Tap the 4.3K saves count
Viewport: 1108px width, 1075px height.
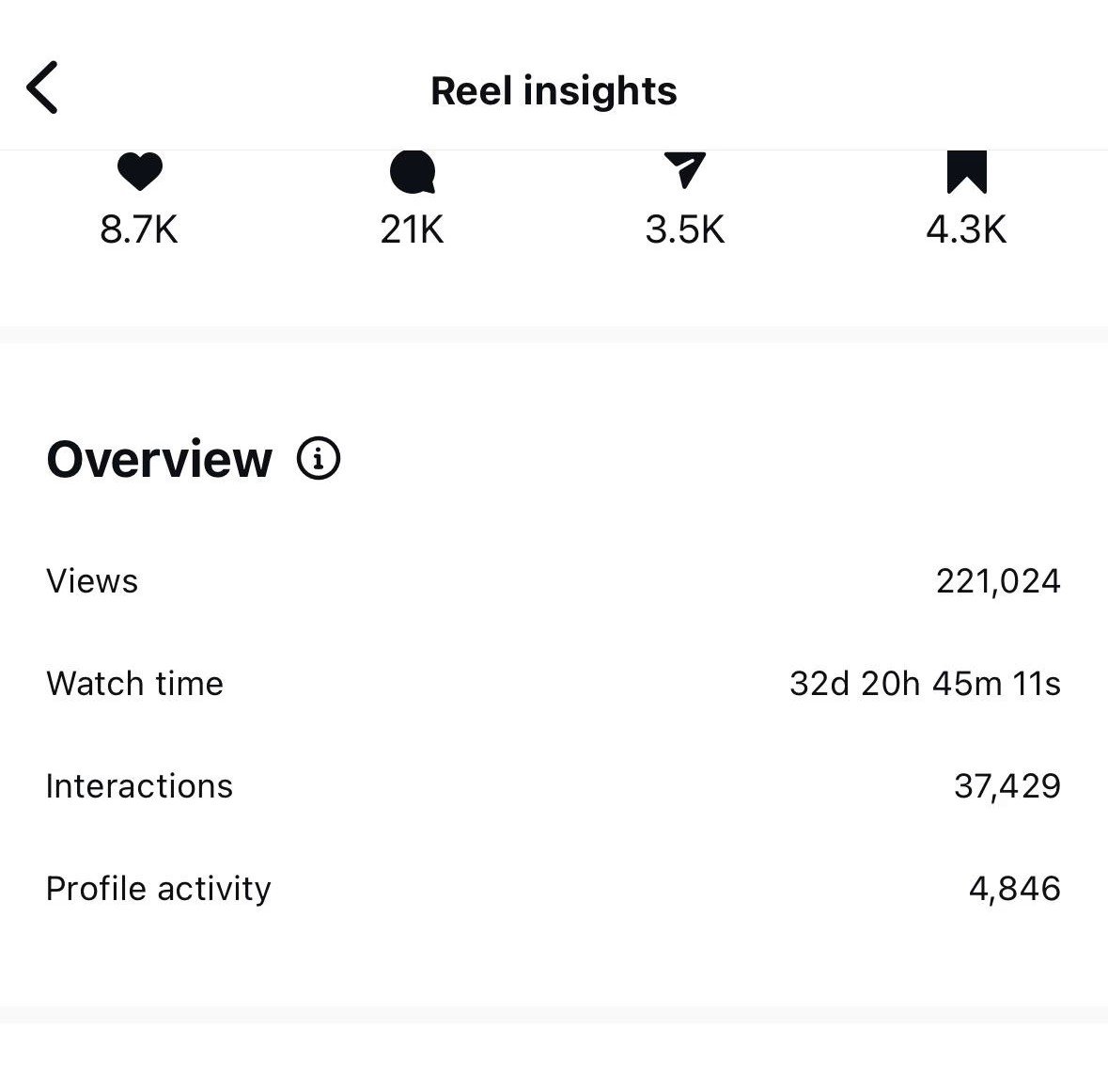[x=966, y=229]
